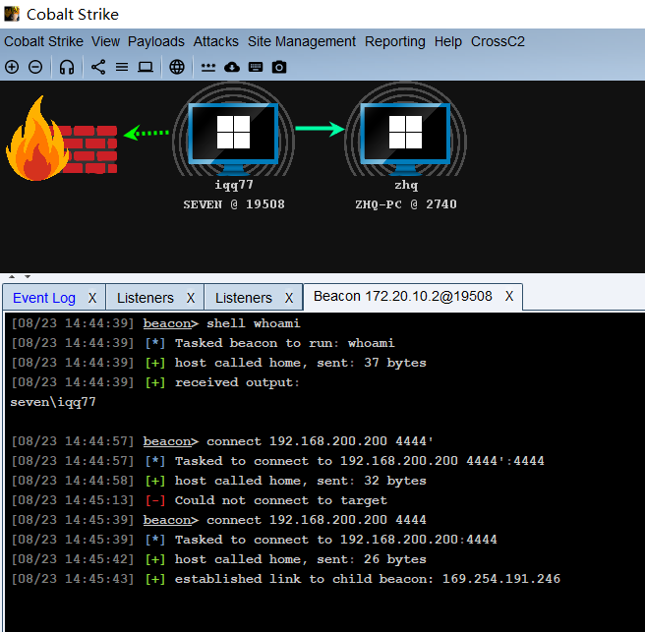This screenshot has width=645, height=632.
Task: Collapse the graph pane with up arrow
Action: (x=12, y=277)
